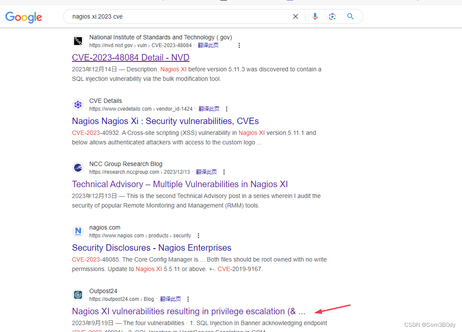The width and height of the screenshot is (462, 332).
Task: Open the CVE-2023-48084 Detail - NVD result
Action: click(130, 57)
